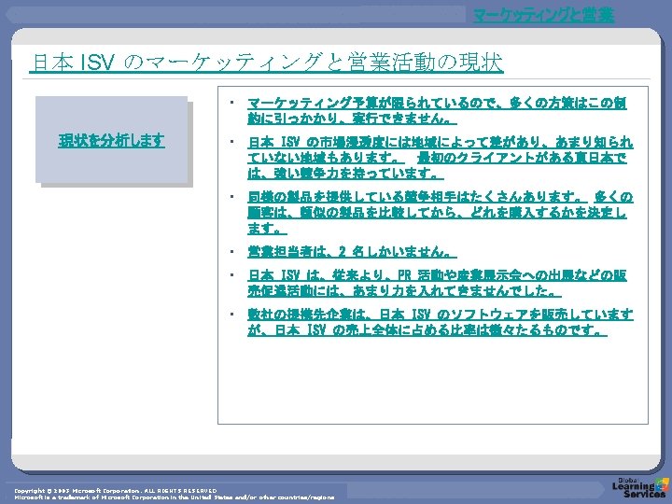Image resolution: width=672 pixels, height=504 pixels.
Task: Click the マーケッティングと営業 header link
Action: click(x=543, y=16)
